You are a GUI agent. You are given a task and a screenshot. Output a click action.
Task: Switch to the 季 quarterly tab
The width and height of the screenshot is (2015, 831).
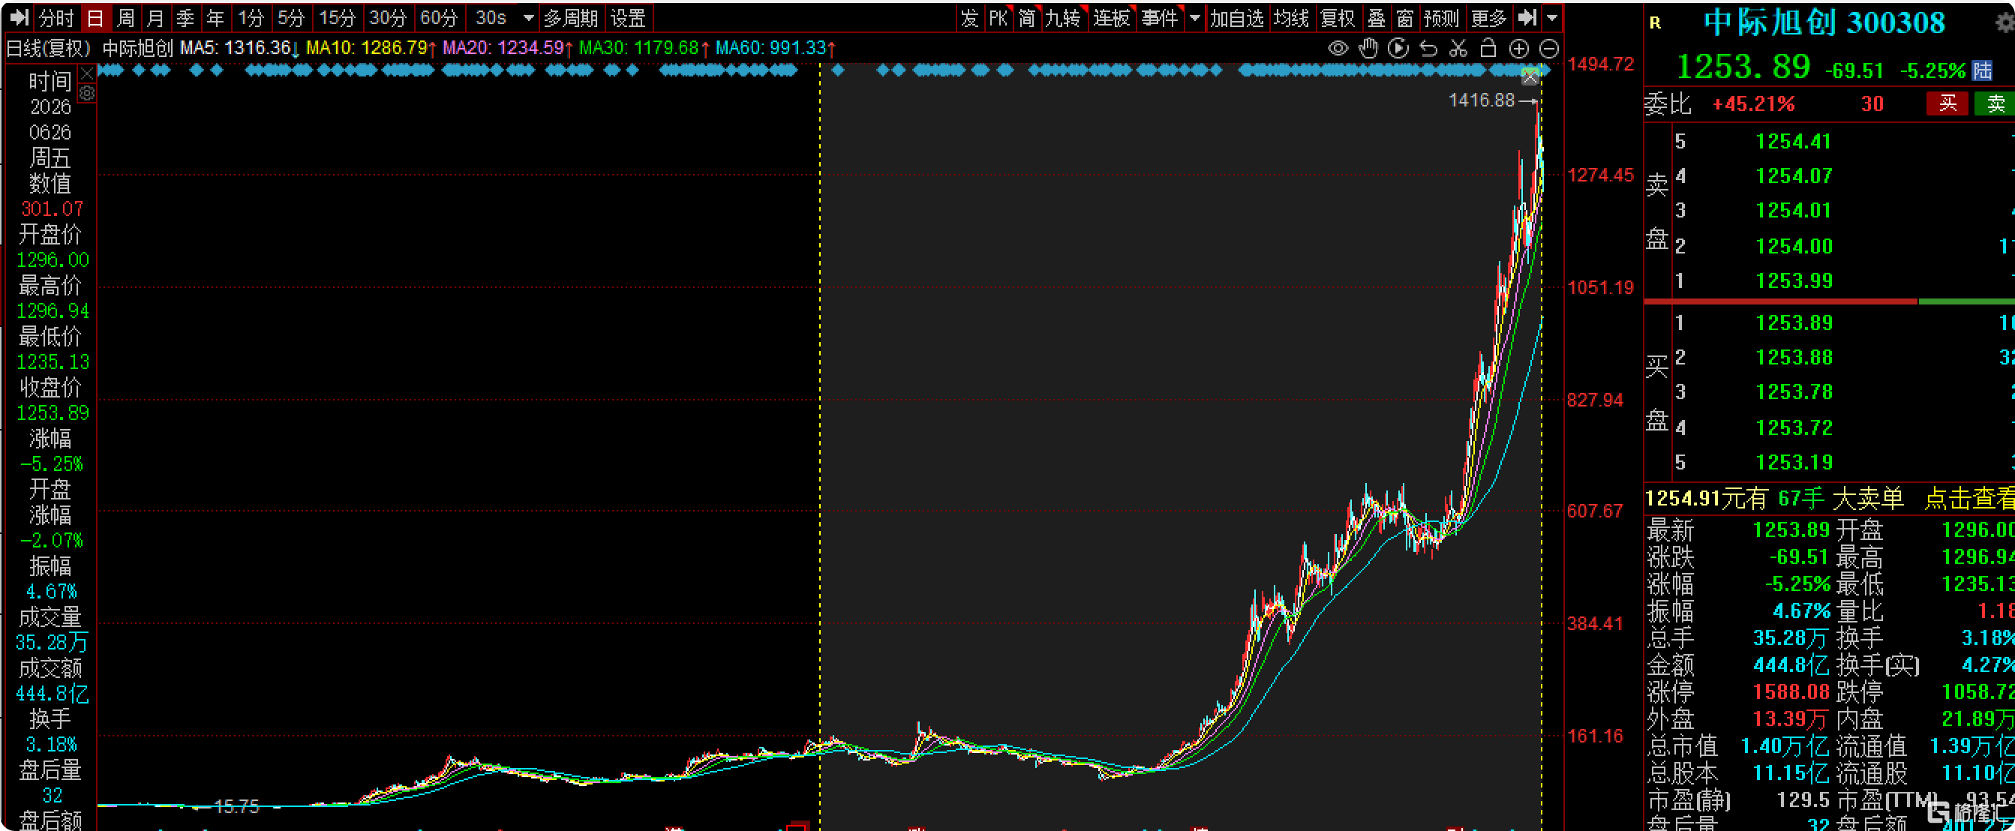(x=185, y=18)
